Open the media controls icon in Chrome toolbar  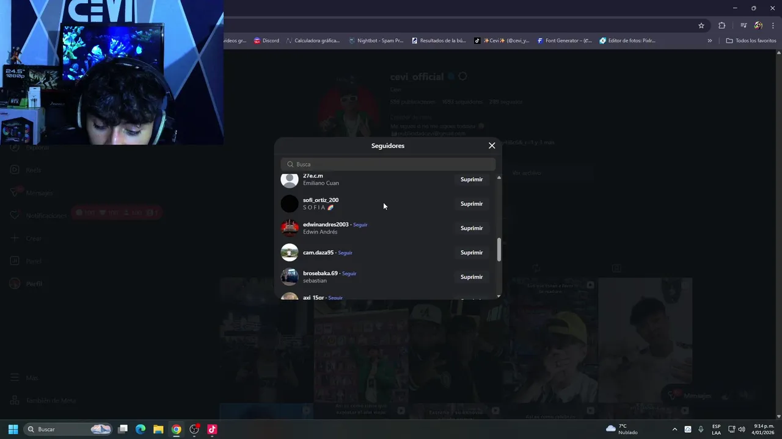coord(744,26)
